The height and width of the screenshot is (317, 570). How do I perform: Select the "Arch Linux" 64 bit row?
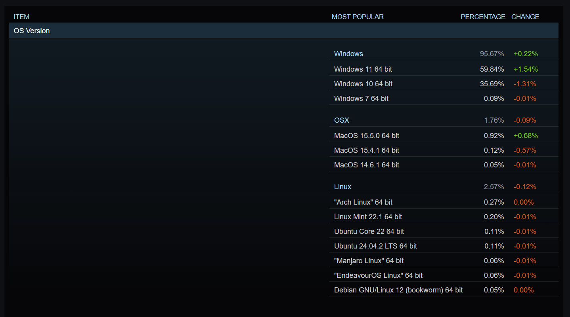tap(444, 202)
